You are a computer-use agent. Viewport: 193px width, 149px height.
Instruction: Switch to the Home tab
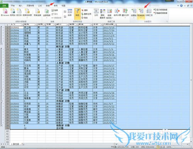(x=13, y=6)
